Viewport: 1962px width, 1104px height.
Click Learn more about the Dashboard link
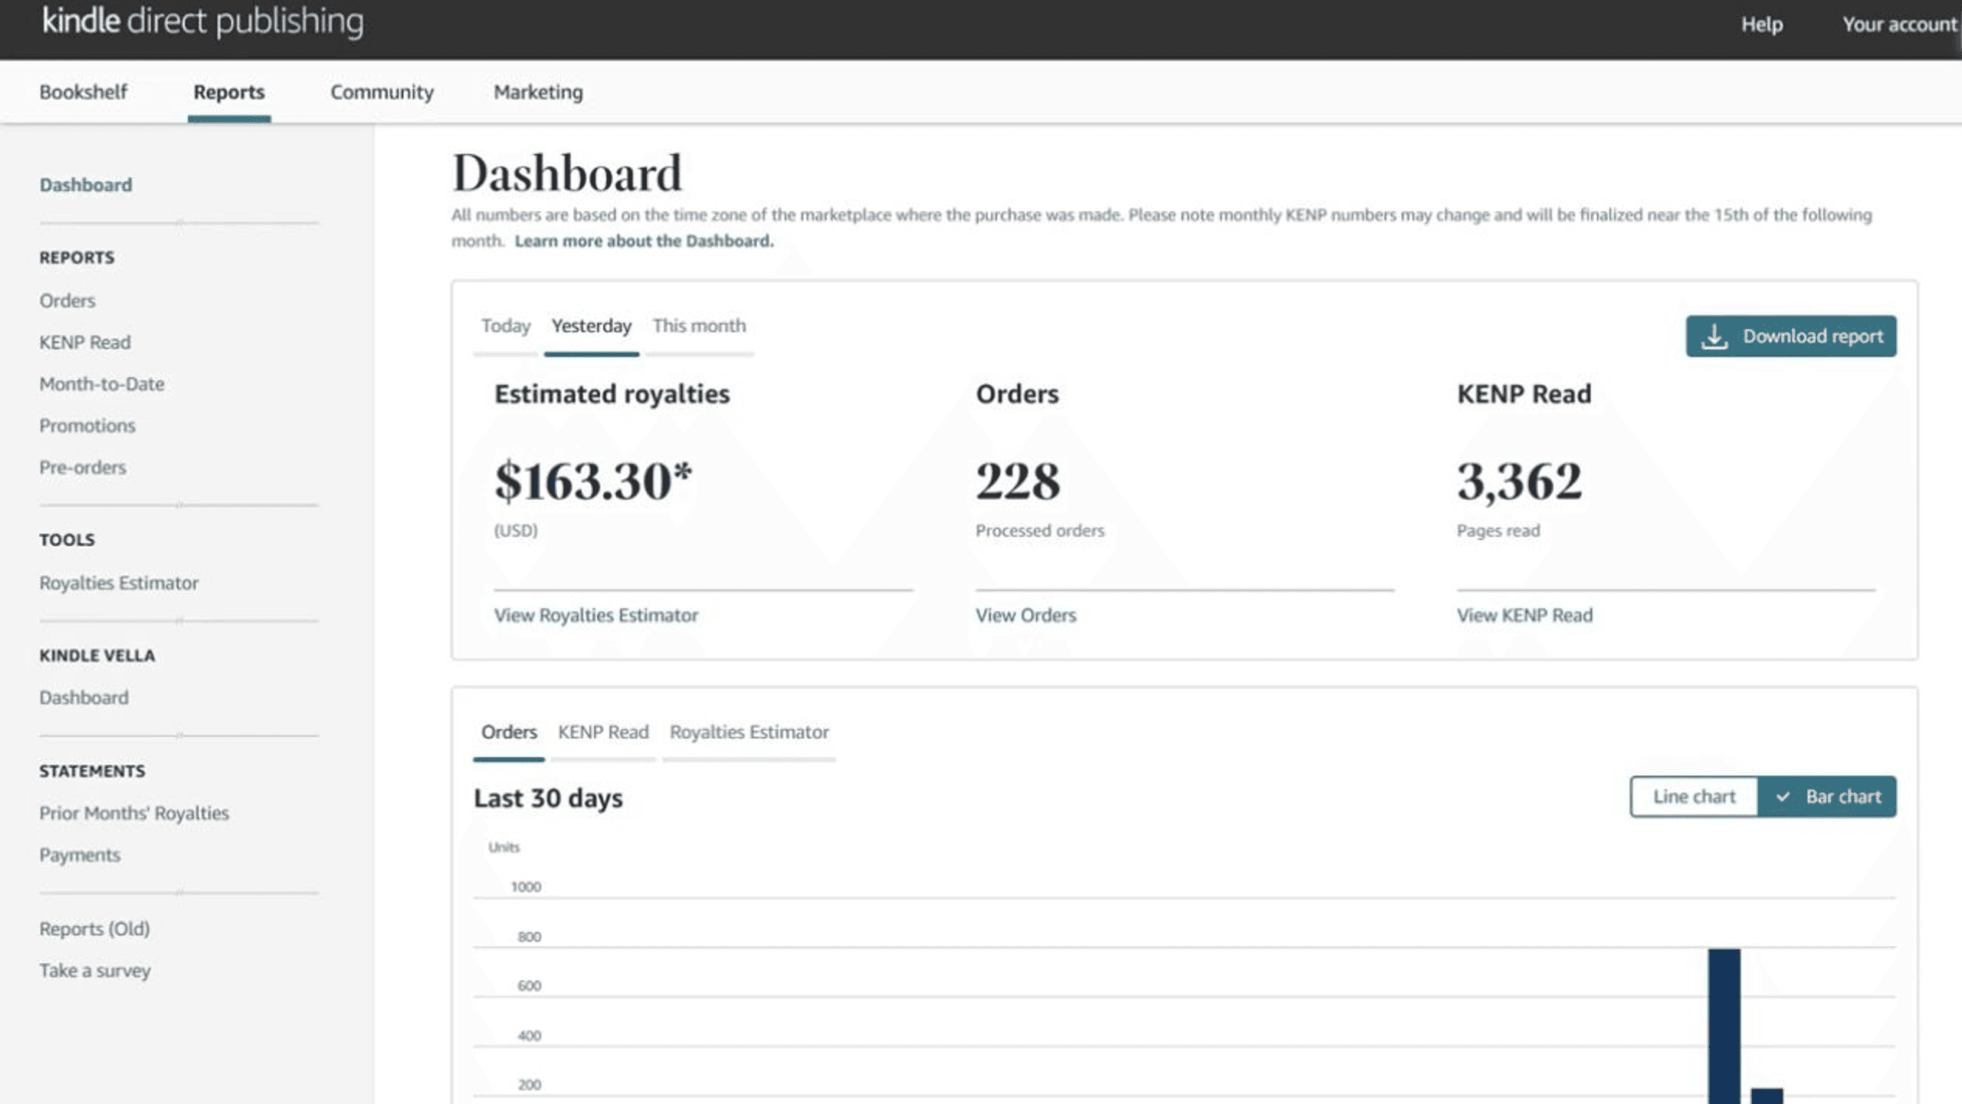click(x=644, y=241)
